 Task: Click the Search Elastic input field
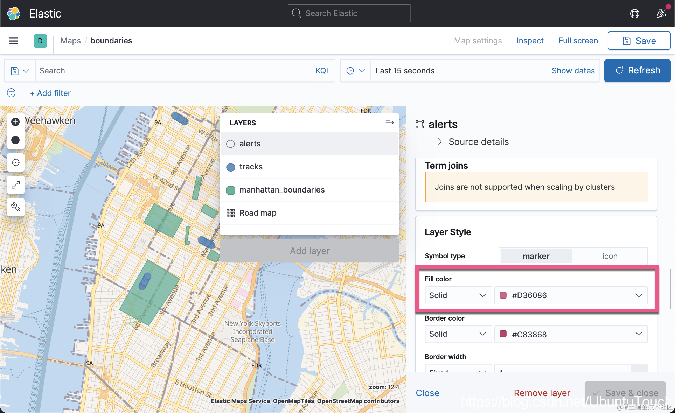(x=349, y=13)
